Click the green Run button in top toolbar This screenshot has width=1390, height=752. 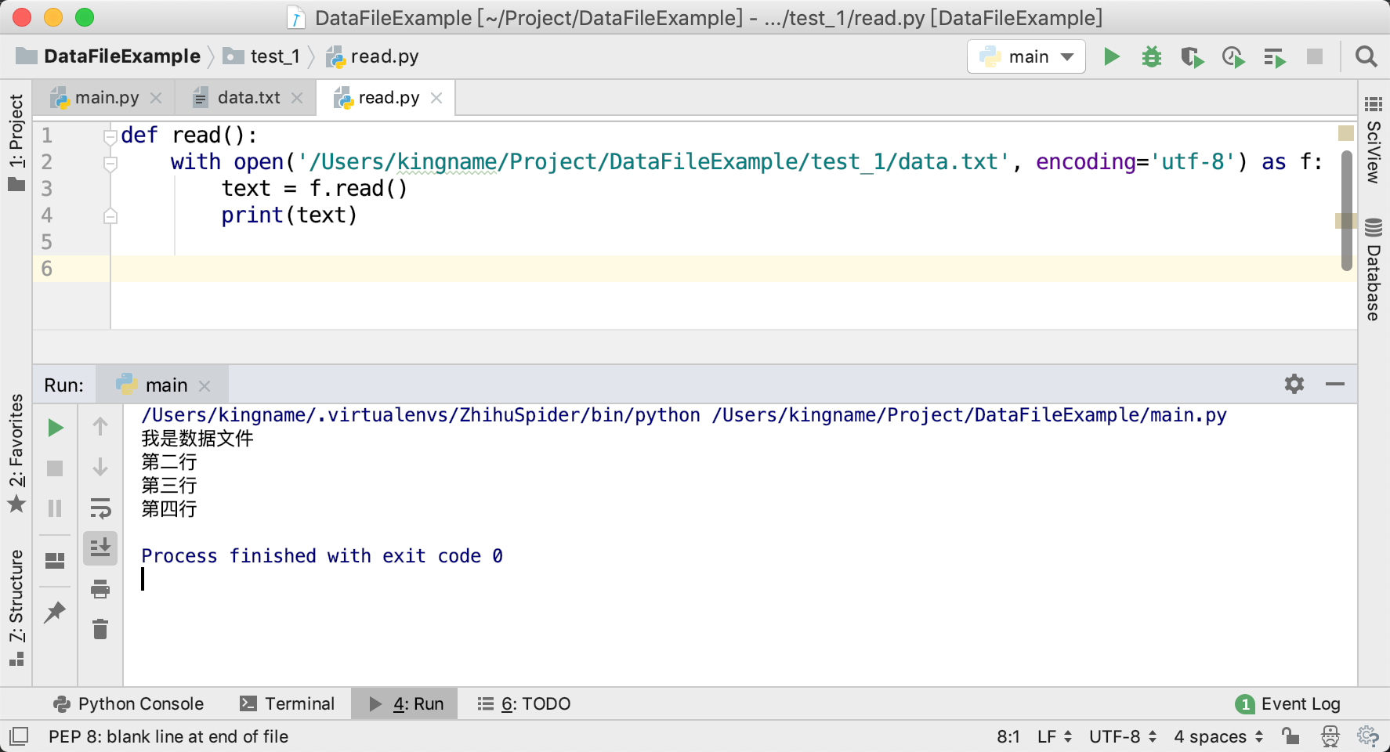[1111, 56]
